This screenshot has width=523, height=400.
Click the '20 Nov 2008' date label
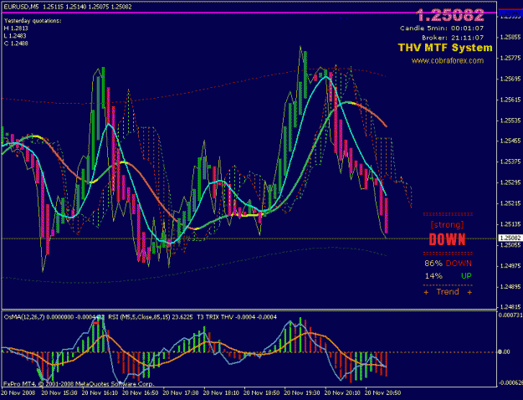18,393
